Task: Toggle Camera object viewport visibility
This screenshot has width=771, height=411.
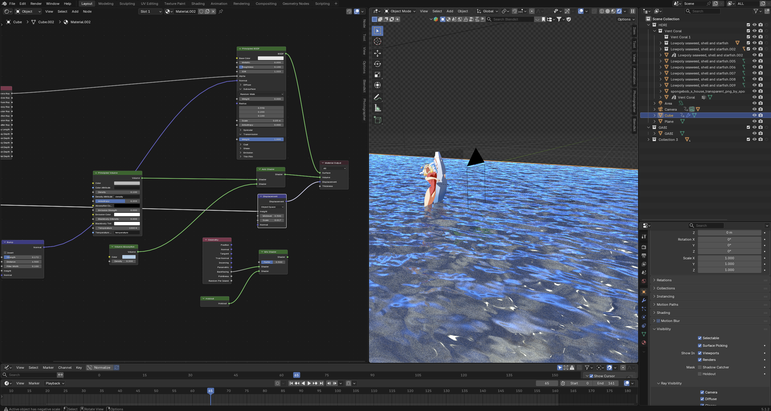Action: (x=754, y=109)
